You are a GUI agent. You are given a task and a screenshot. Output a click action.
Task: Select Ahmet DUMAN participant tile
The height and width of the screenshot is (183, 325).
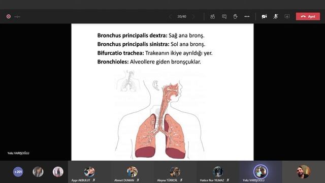tap(132, 172)
